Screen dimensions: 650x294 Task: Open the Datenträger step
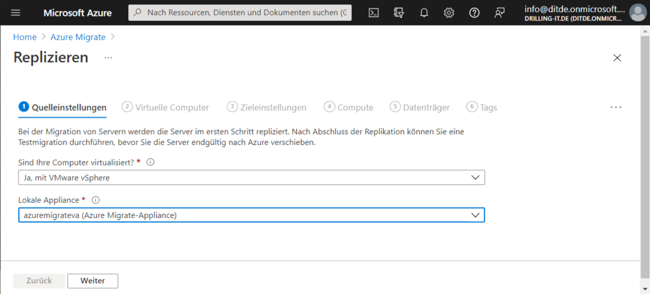pyautogui.click(x=420, y=107)
